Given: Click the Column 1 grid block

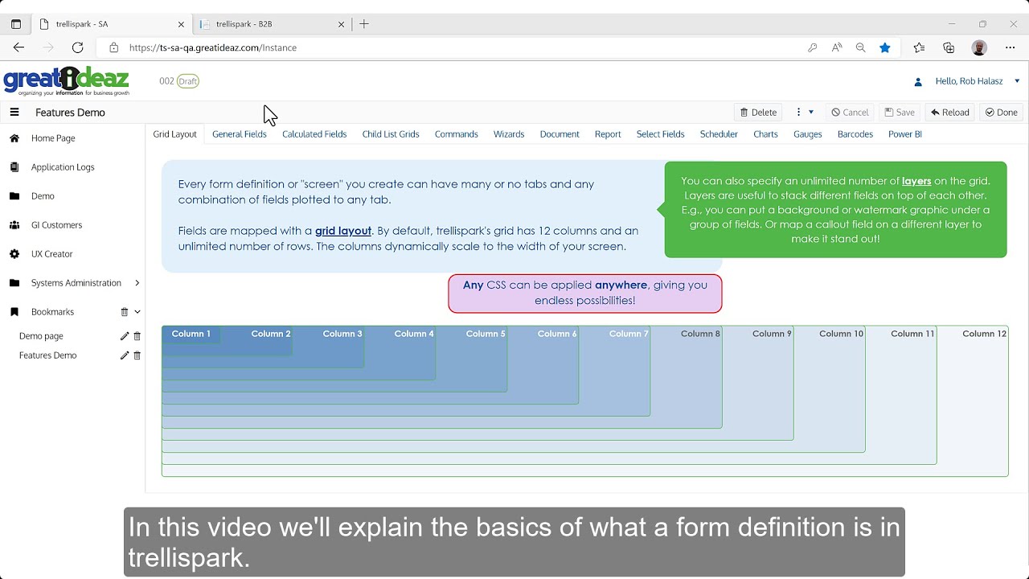Looking at the screenshot, I should point(191,334).
